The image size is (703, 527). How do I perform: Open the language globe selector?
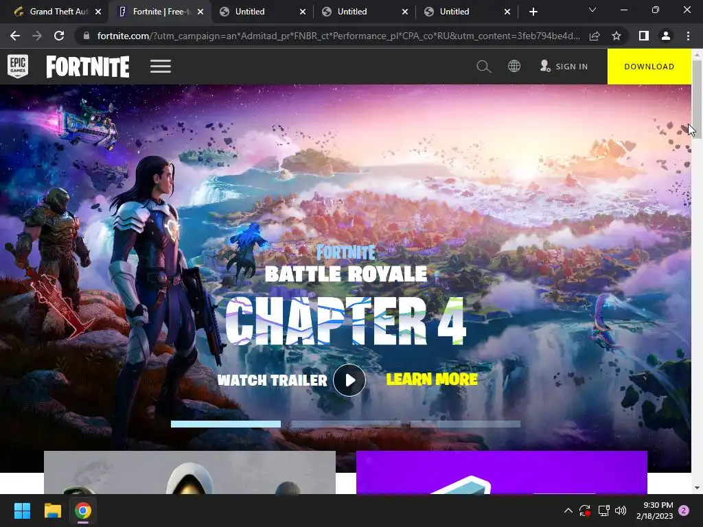click(514, 67)
